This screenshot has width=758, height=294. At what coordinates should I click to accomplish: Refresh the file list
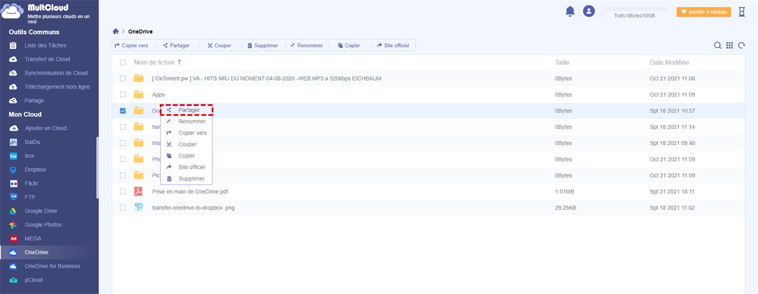(742, 45)
